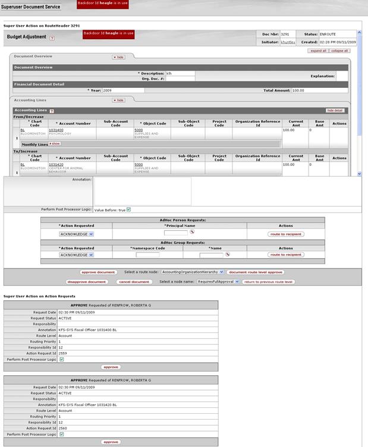Toggle Perform Post Processor Logic checkbox beside Value Before
Screen dimensions: 368x447
tap(129, 210)
